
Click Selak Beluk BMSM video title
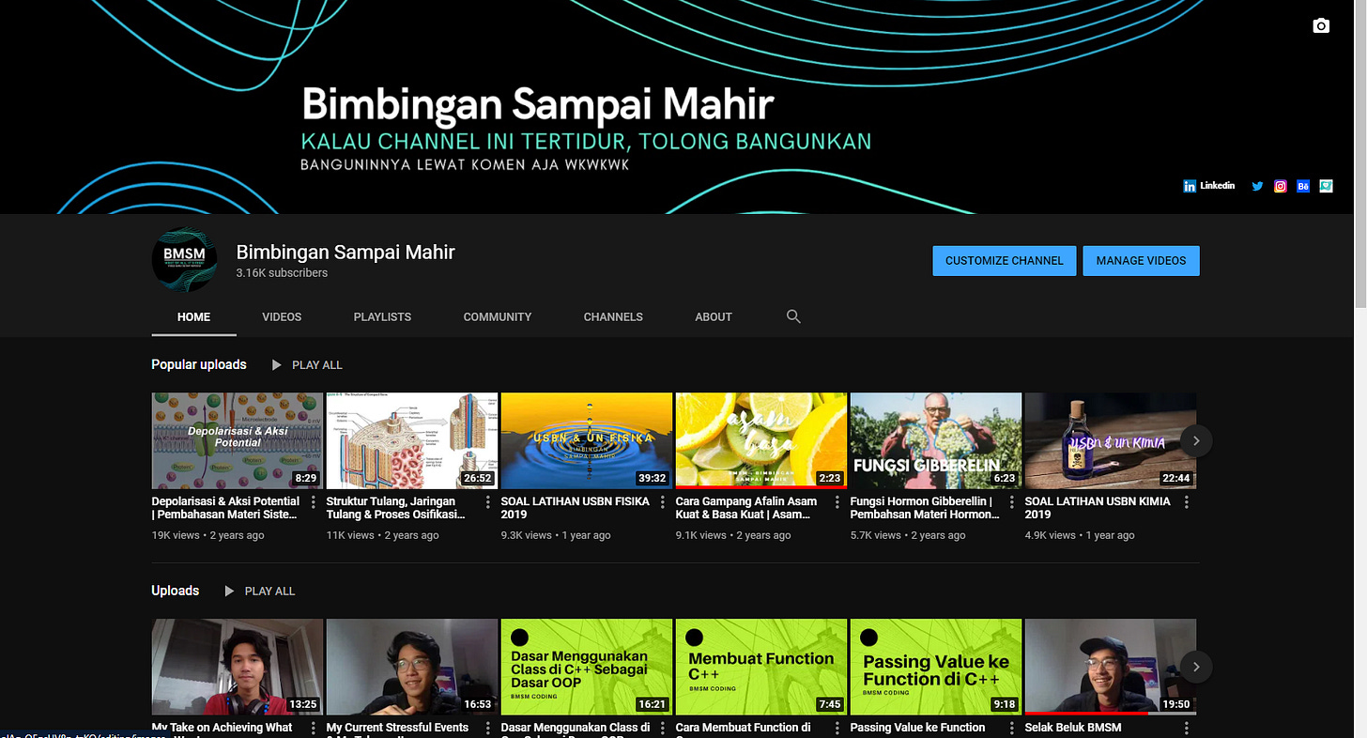click(1073, 728)
